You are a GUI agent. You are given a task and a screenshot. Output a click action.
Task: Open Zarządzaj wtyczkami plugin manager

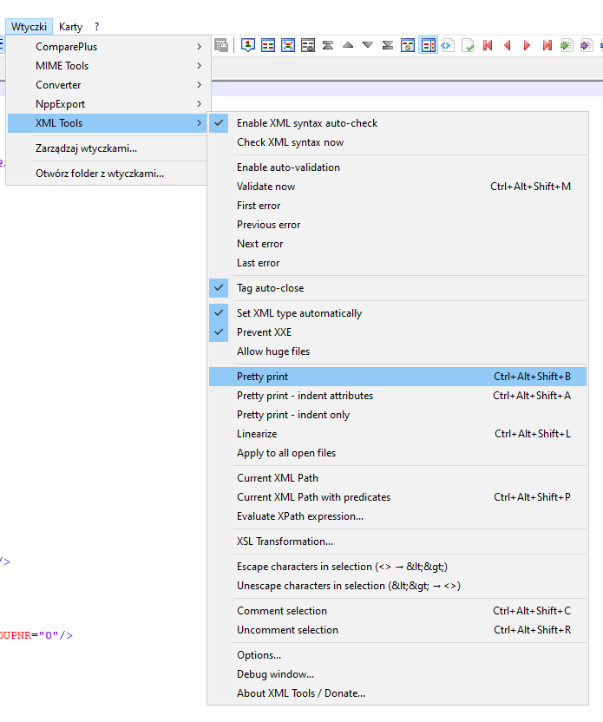click(x=86, y=148)
